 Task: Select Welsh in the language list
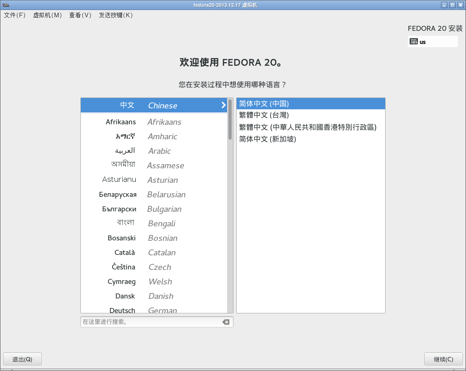tap(154, 282)
